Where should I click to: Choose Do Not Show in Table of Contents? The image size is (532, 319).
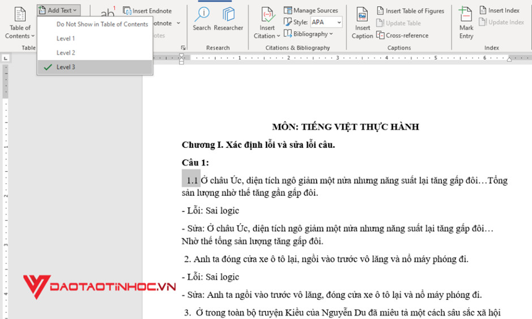(x=102, y=24)
